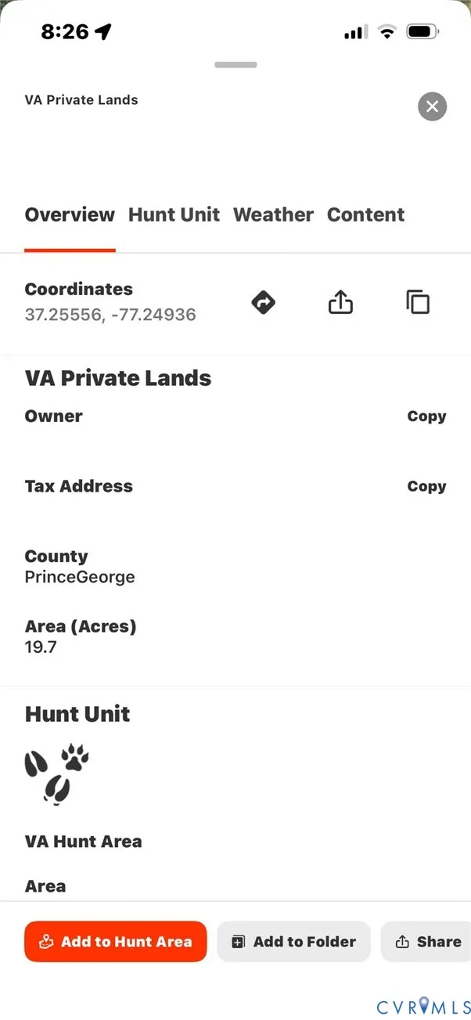This screenshot has width=471, height=1020.
Task: Copy the Tax Address value
Action: click(426, 486)
